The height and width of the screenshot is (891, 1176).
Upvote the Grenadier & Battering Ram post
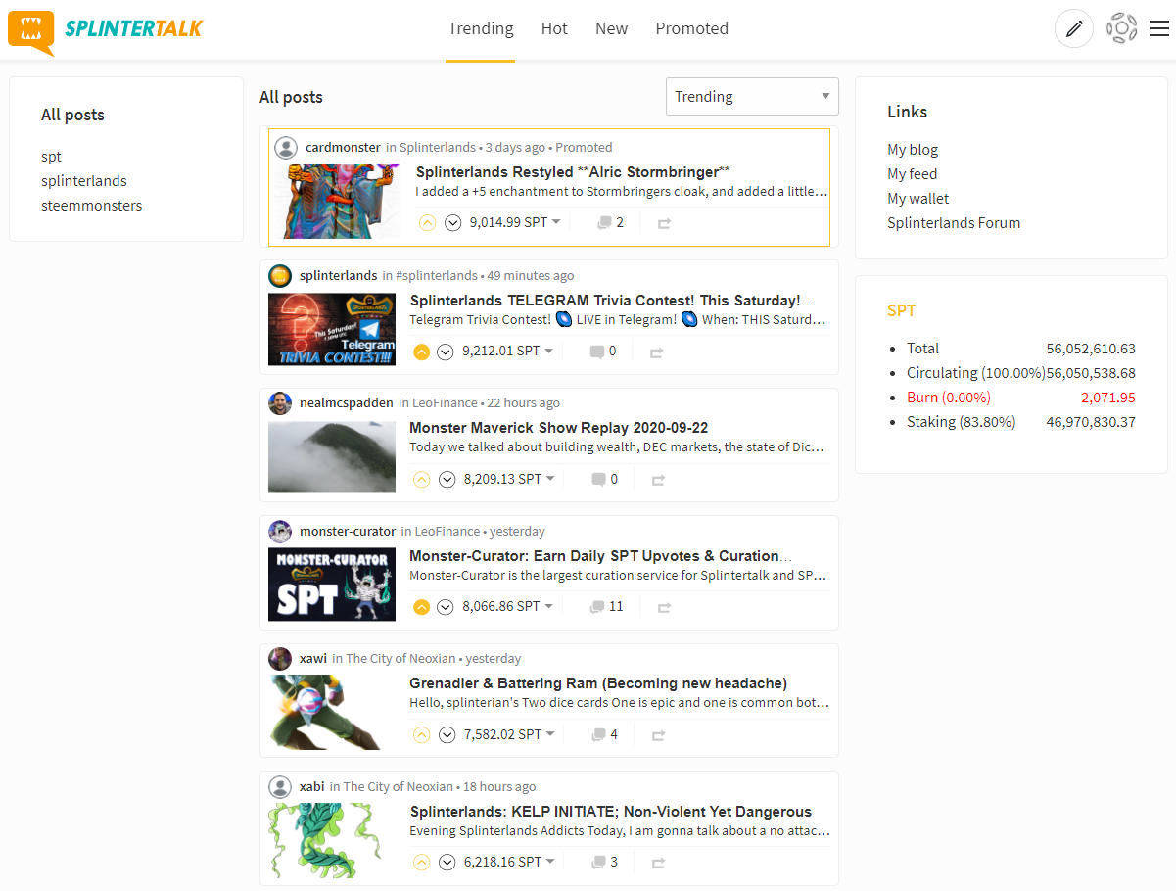pyautogui.click(x=421, y=734)
